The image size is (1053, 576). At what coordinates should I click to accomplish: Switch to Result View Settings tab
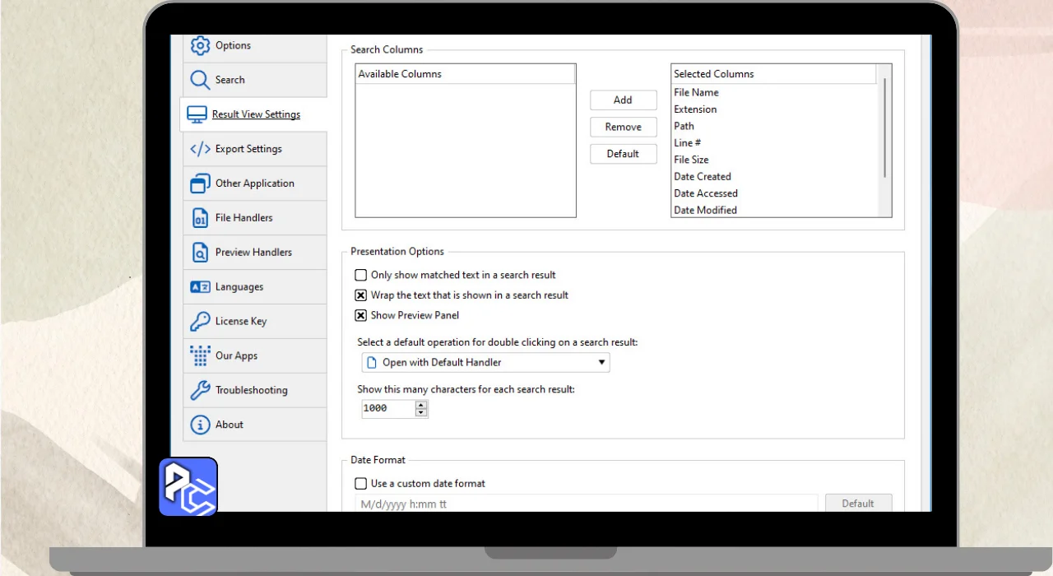click(255, 114)
